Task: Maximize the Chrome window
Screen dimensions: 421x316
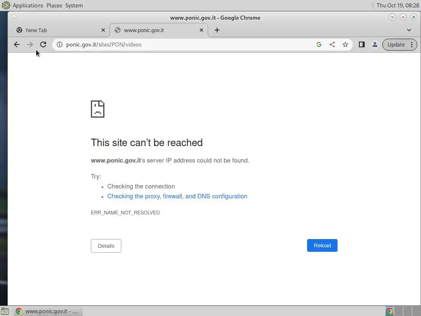Action: [403, 17]
